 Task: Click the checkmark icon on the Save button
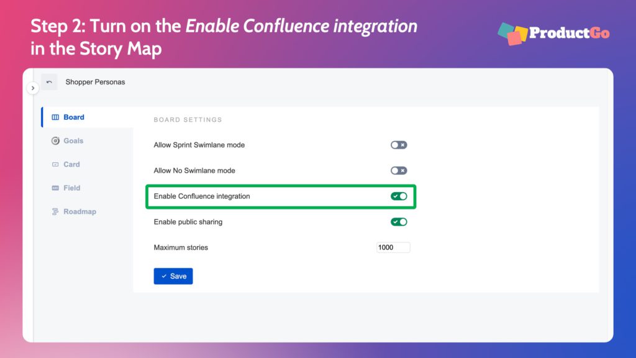point(164,276)
